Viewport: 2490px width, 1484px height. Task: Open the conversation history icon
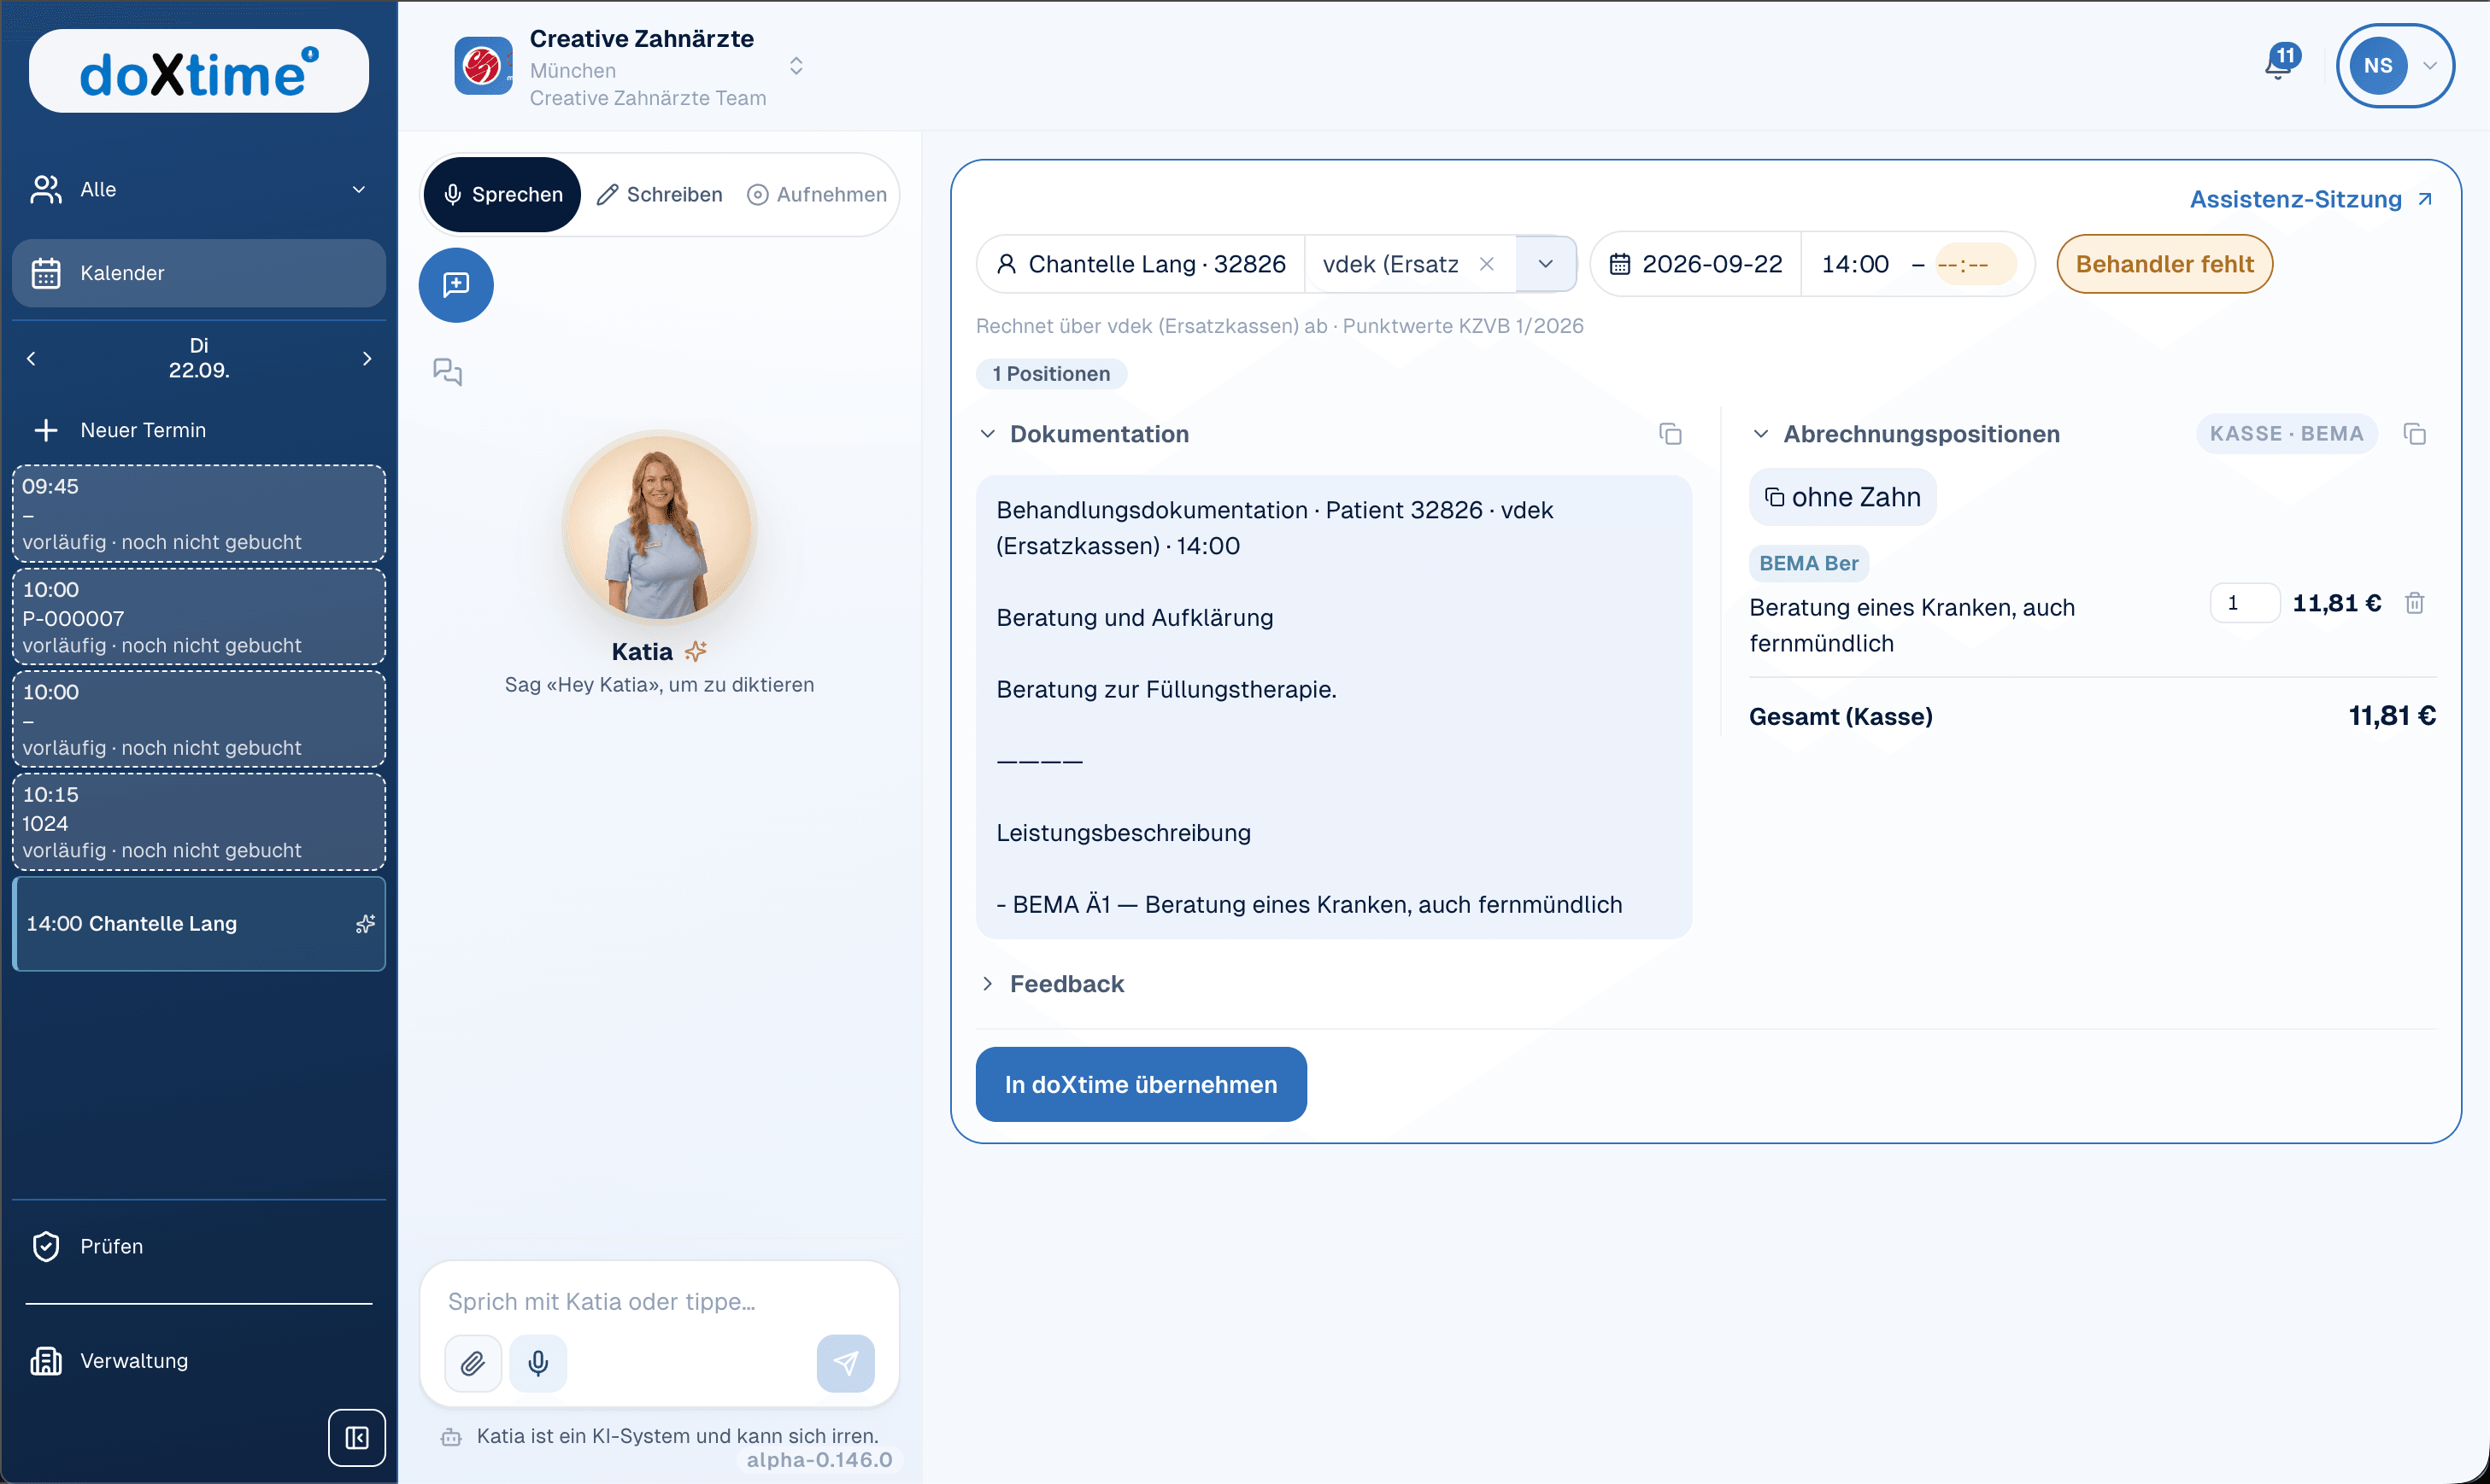[448, 372]
